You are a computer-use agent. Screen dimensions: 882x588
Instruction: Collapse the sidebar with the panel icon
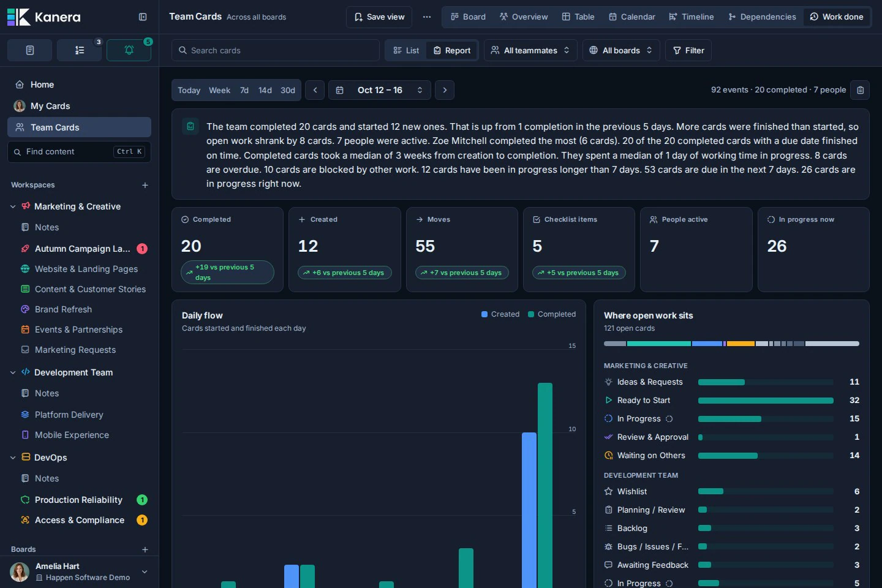click(143, 17)
